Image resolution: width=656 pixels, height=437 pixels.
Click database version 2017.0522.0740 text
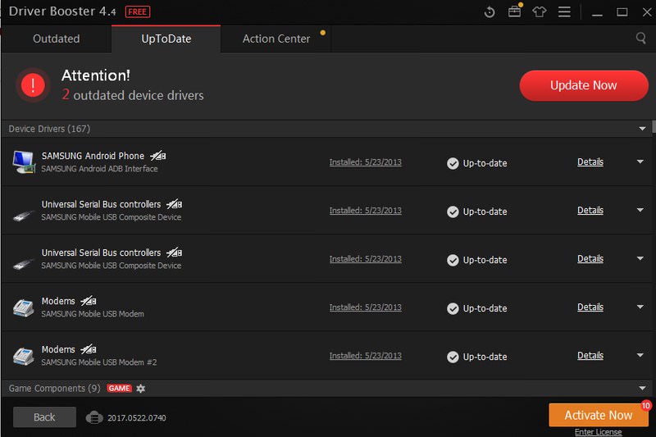(x=137, y=418)
